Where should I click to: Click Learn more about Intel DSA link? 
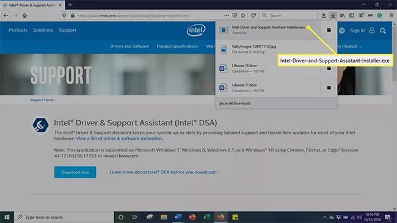164,172
